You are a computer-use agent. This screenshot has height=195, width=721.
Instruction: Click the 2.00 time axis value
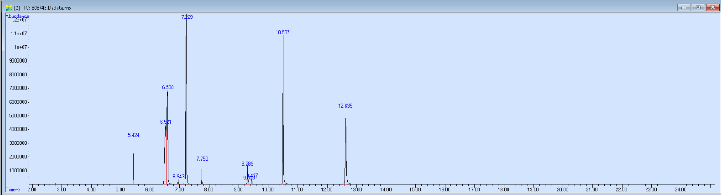click(32, 189)
